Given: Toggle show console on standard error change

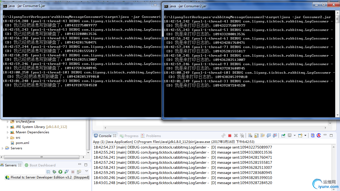Looking at the screenshot, I should coord(275,136).
